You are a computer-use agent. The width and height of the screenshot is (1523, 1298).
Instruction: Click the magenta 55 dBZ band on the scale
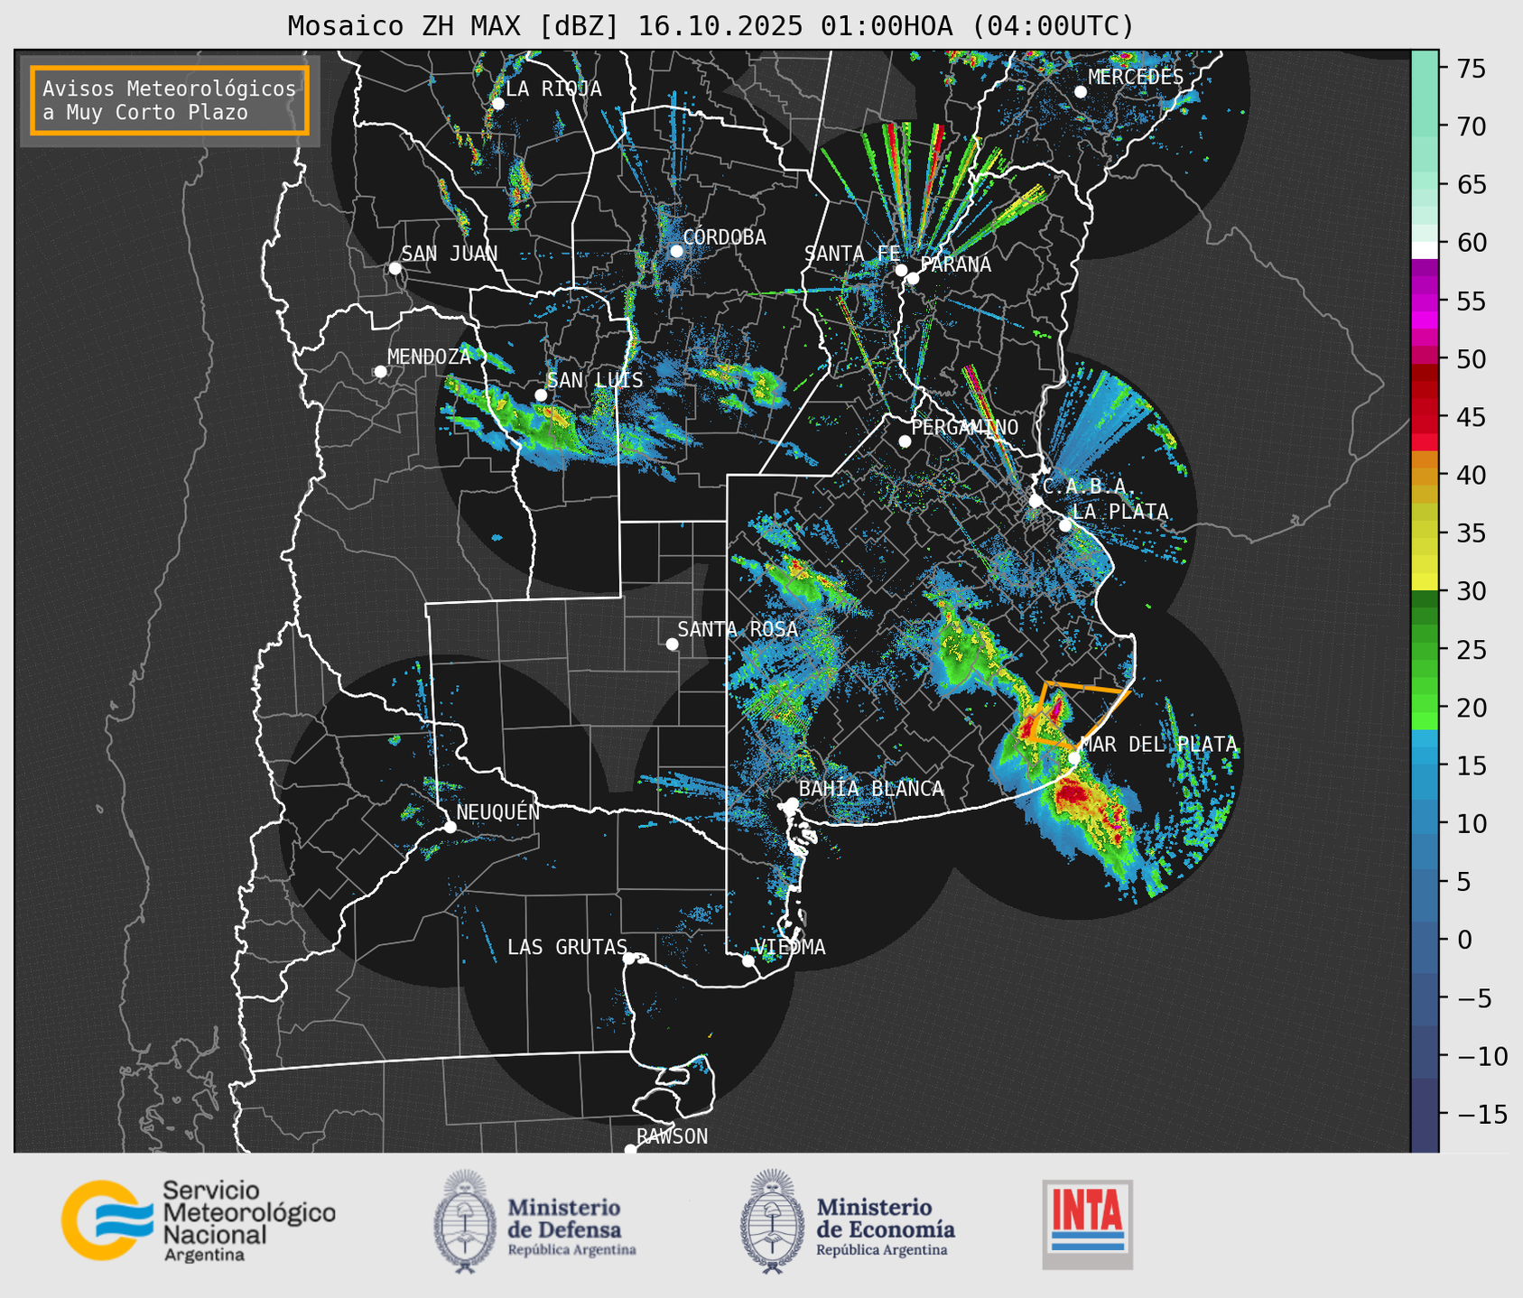[x=1425, y=301]
